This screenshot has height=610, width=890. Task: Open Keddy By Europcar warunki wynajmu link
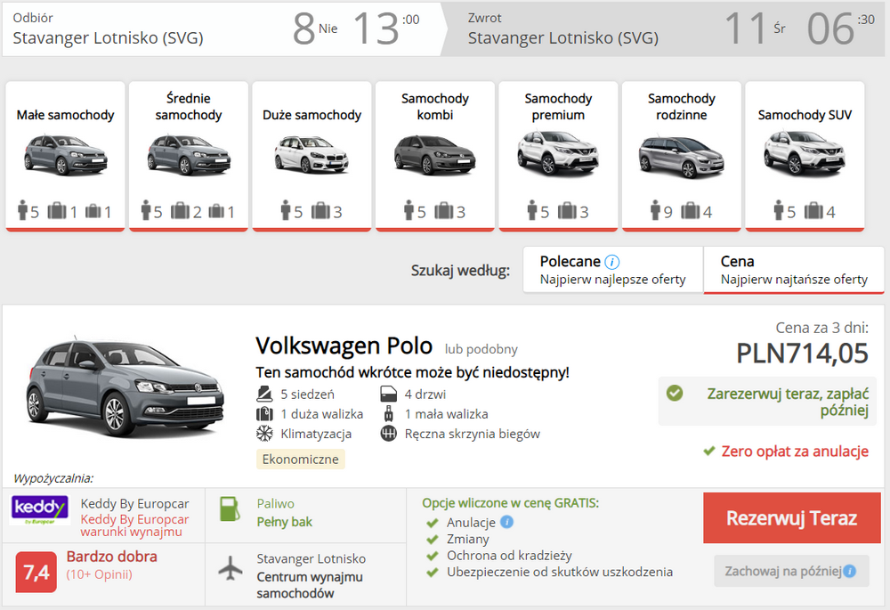click(134, 525)
